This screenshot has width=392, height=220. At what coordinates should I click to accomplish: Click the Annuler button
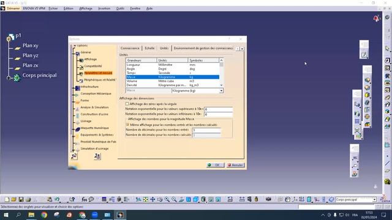point(235,165)
